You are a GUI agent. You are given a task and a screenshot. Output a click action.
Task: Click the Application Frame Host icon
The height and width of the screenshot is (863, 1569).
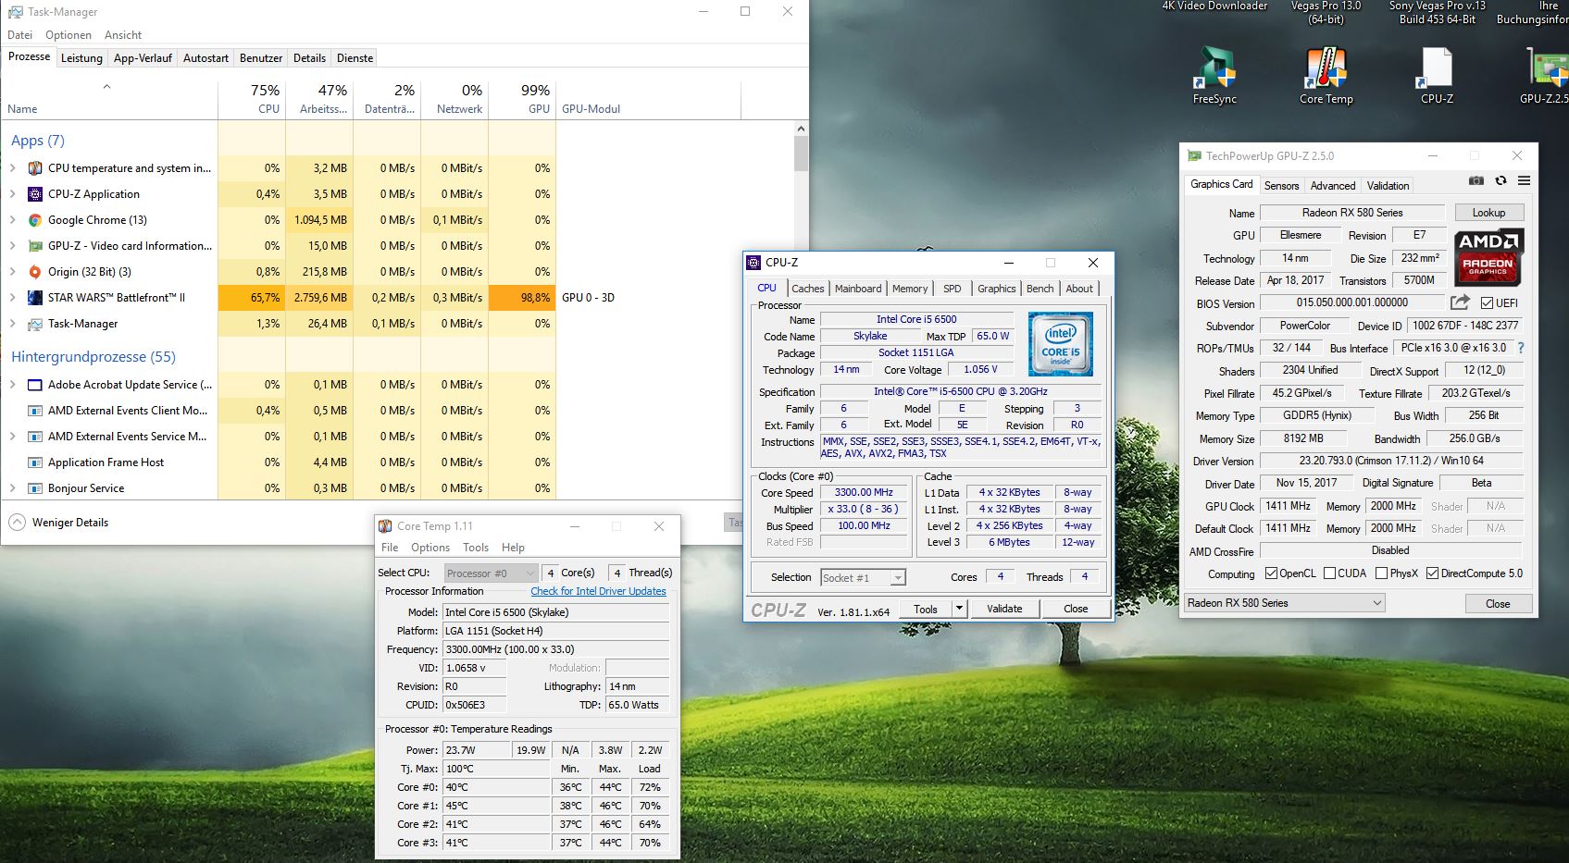pos(35,462)
